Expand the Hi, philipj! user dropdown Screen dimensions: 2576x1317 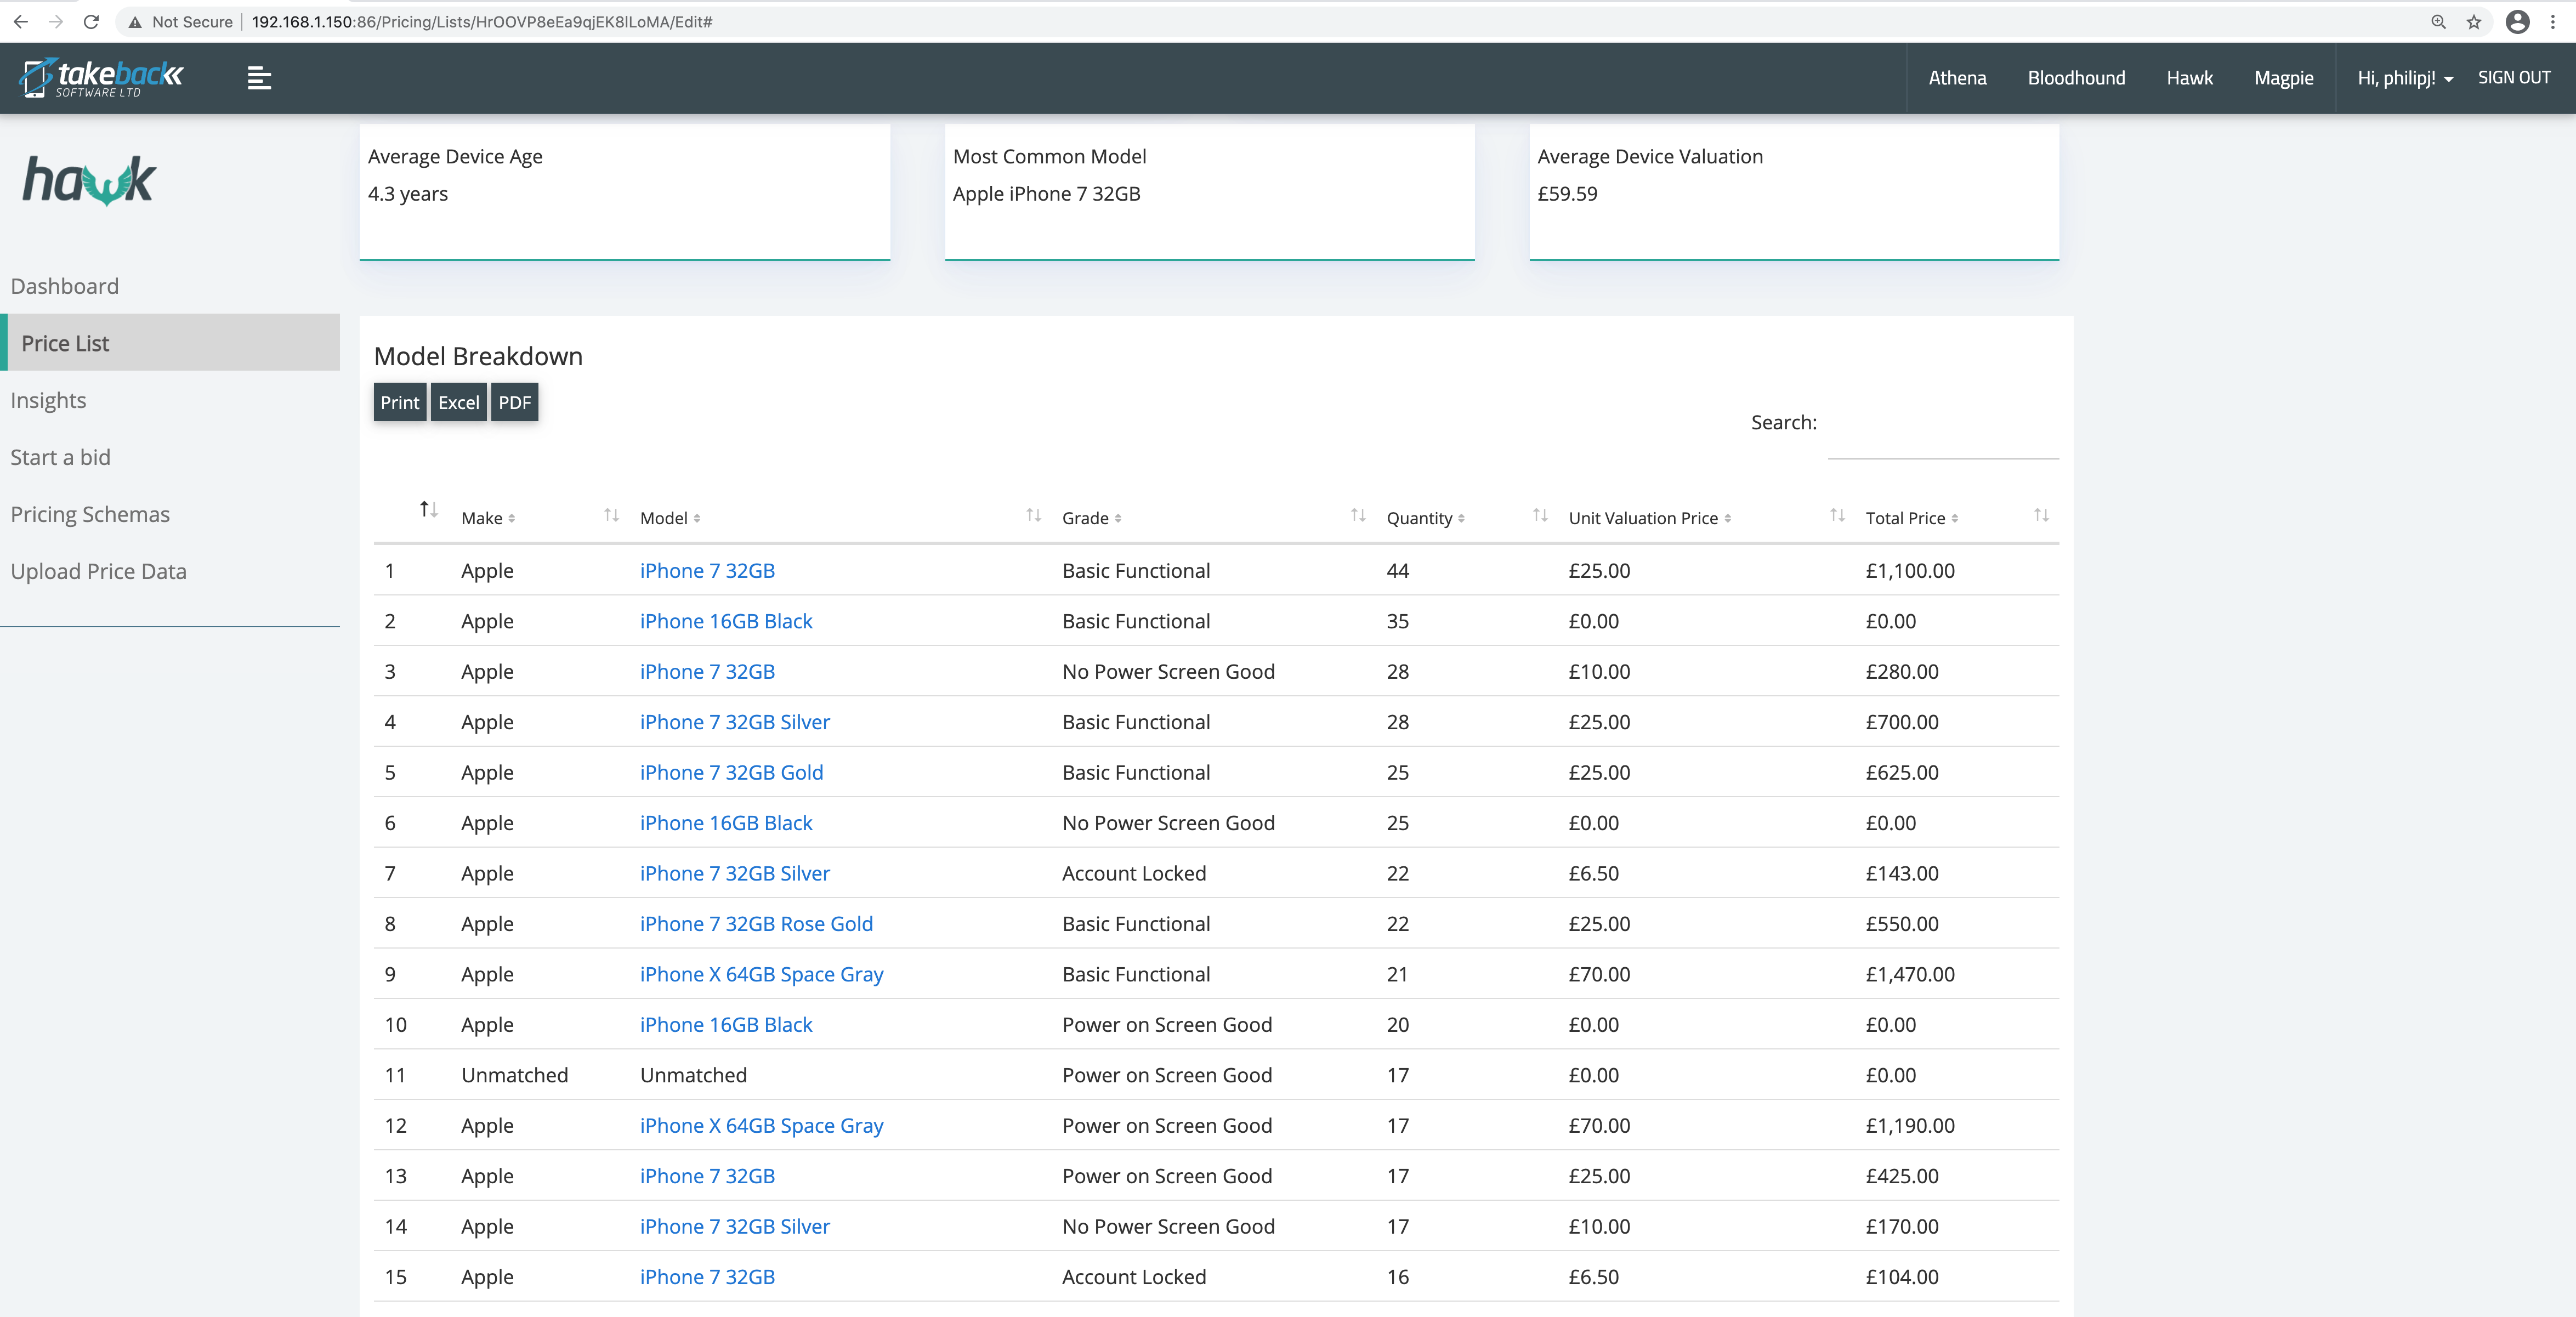[x=2405, y=78]
